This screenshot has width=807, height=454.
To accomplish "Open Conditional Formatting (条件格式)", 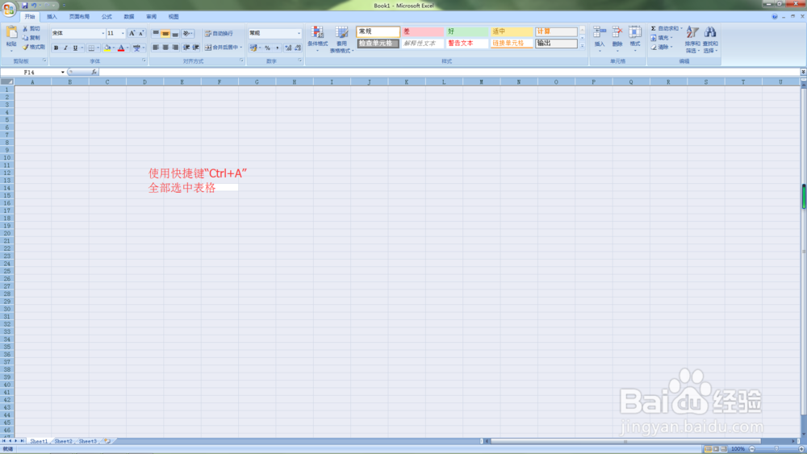I will (317, 39).
